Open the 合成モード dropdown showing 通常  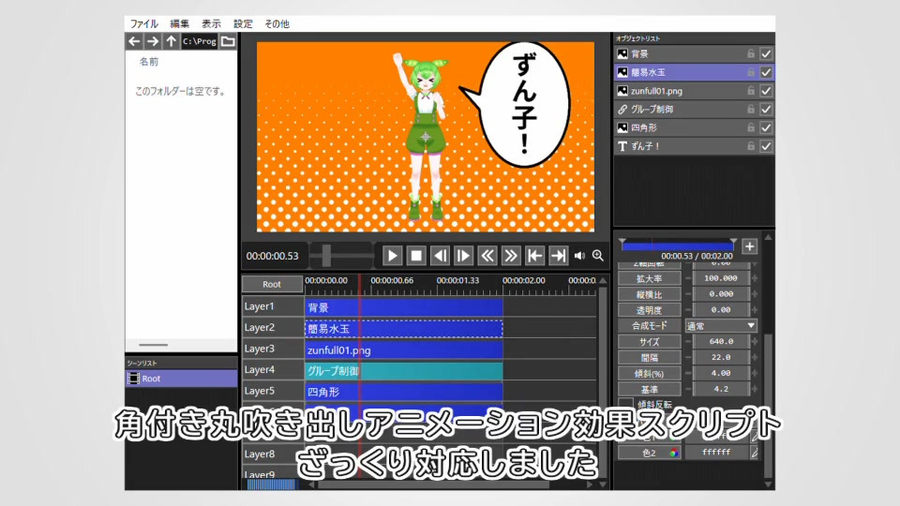tap(721, 326)
